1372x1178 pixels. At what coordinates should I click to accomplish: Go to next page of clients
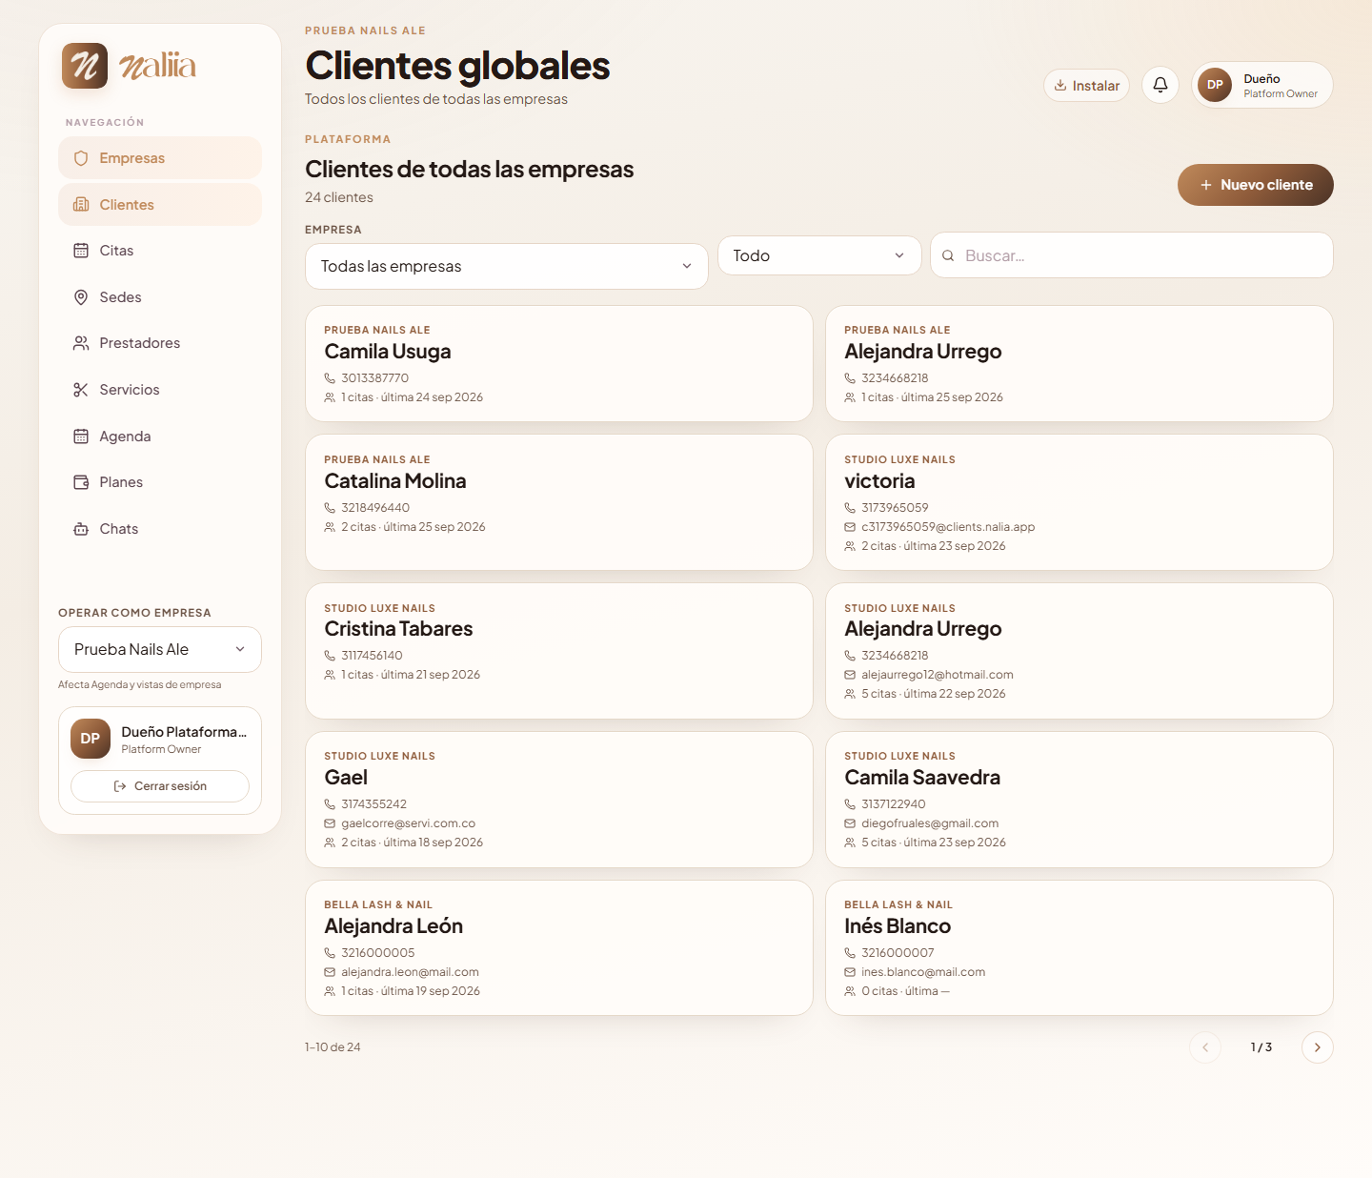point(1318,1047)
